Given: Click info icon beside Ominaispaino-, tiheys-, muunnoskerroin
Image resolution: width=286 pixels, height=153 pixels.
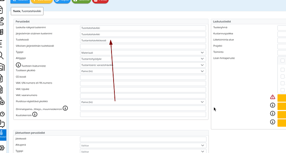Looking at the screenshot, I should pos(65,108).
